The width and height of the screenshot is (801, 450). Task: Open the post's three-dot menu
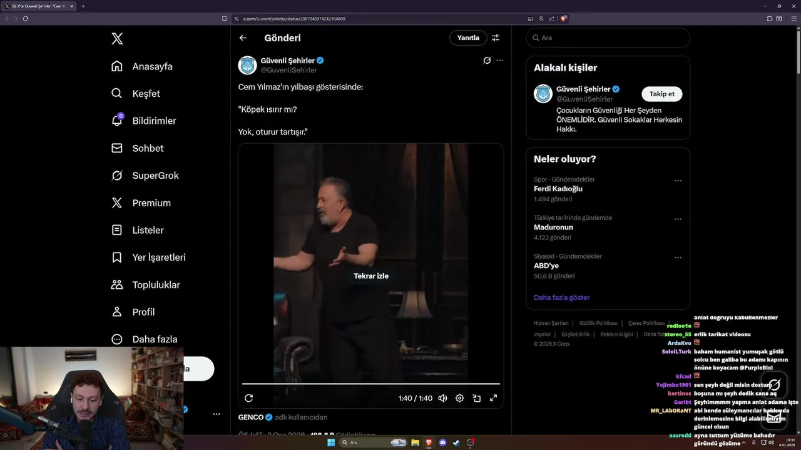coord(499,61)
